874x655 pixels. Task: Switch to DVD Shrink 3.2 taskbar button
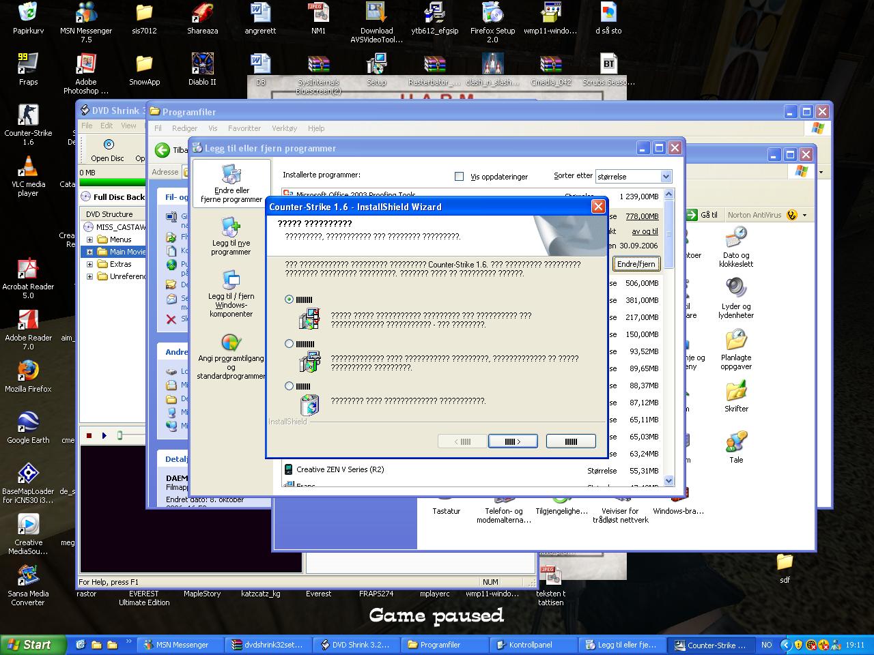click(356, 645)
